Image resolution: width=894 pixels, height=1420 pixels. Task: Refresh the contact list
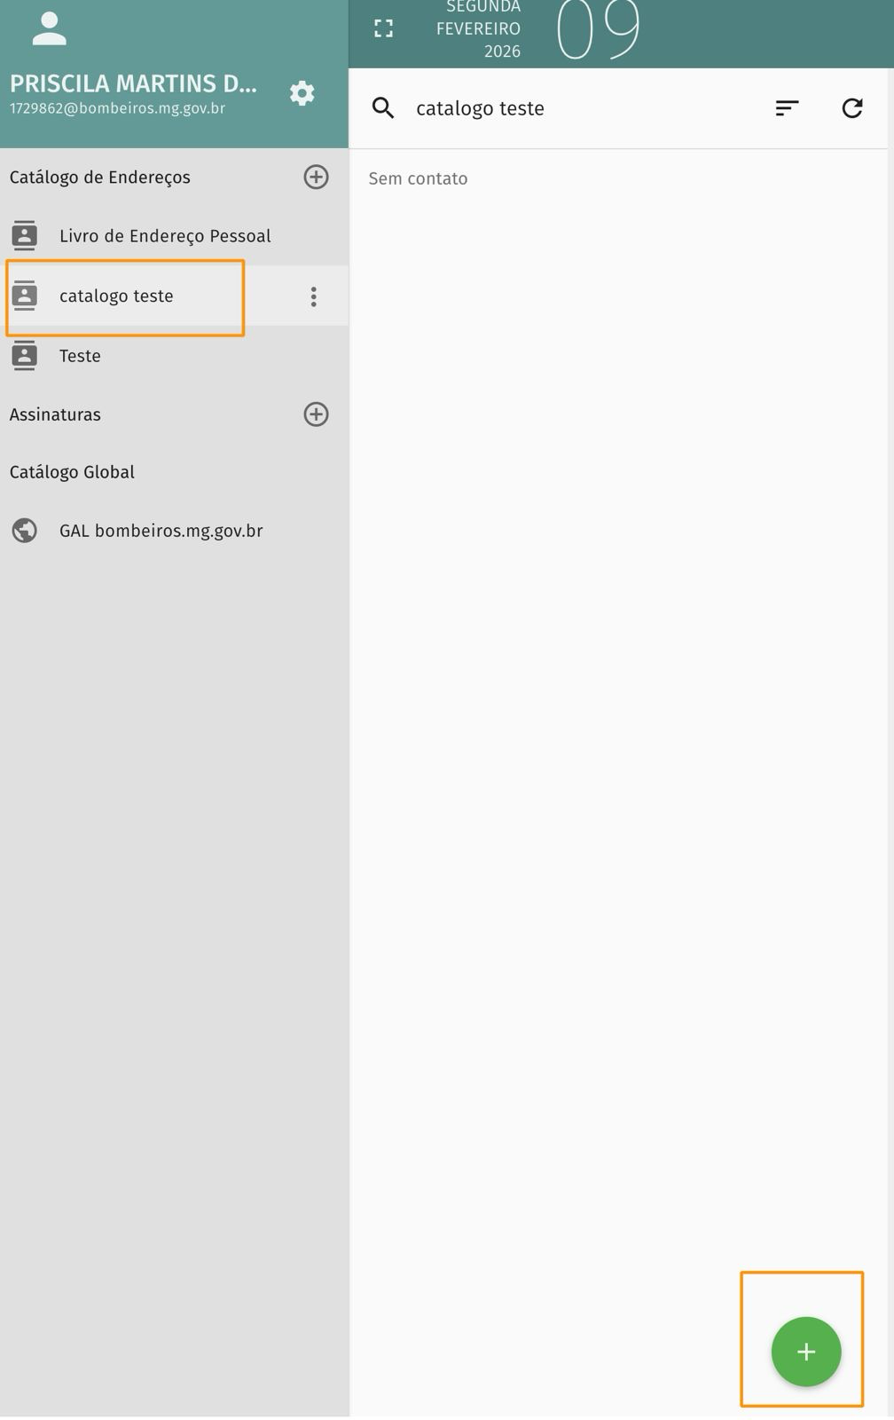coord(851,108)
